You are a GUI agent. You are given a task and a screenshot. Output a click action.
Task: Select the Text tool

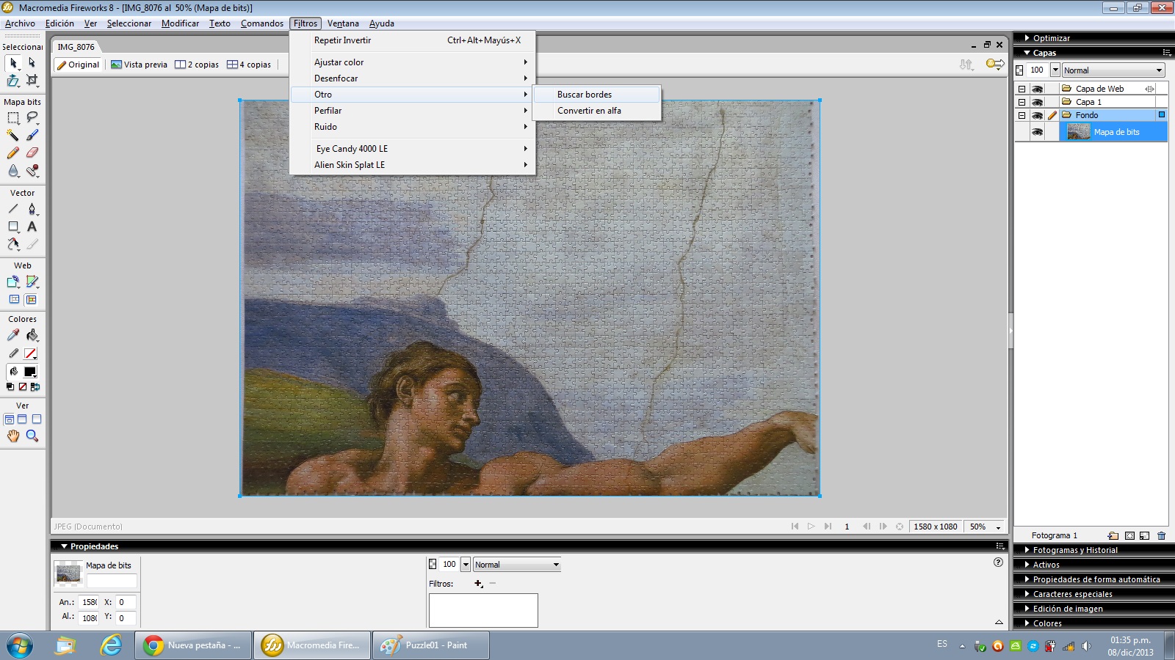point(32,227)
